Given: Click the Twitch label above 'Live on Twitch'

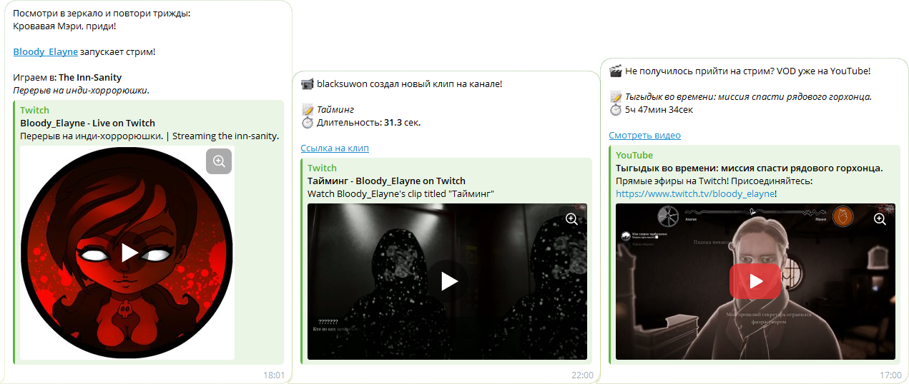Looking at the screenshot, I should click(34, 110).
